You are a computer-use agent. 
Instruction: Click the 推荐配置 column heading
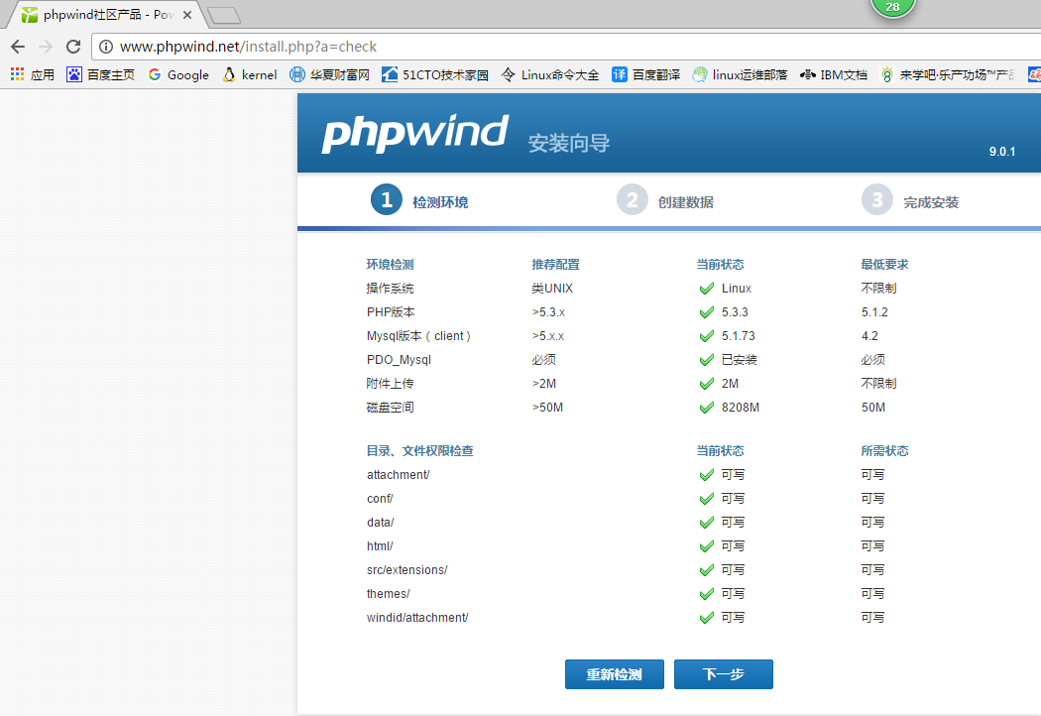click(x=555, y=265)
